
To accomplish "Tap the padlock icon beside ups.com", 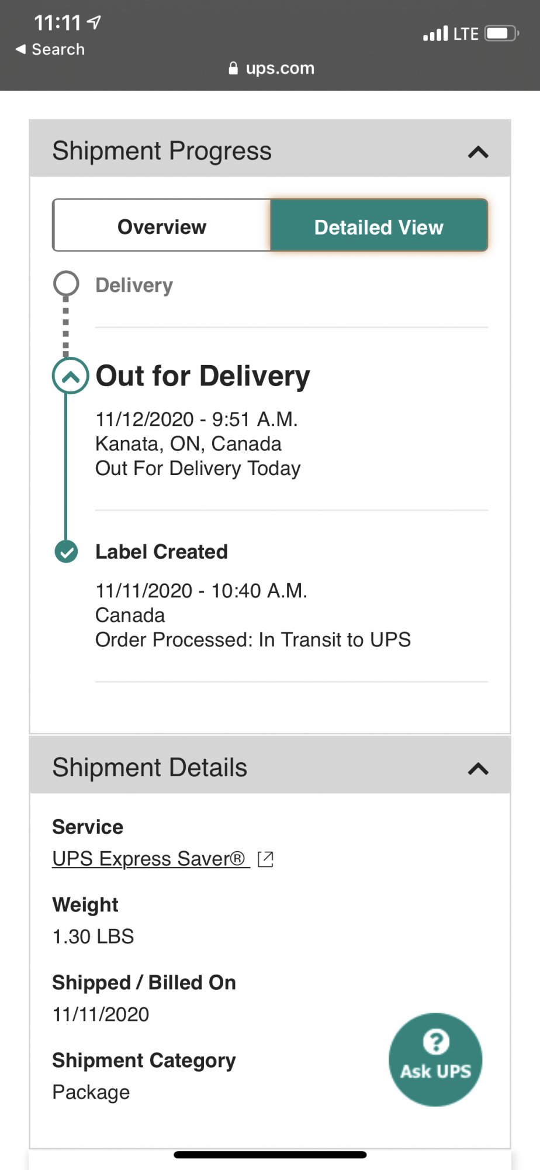I will [x=233, y=68].
